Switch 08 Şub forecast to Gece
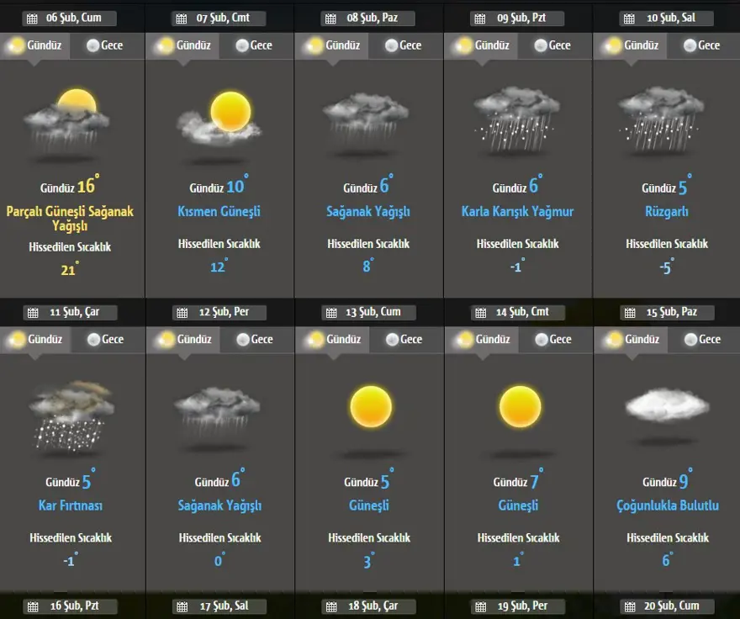The width and height of the screenshot is (740, 619). [400, 45]
